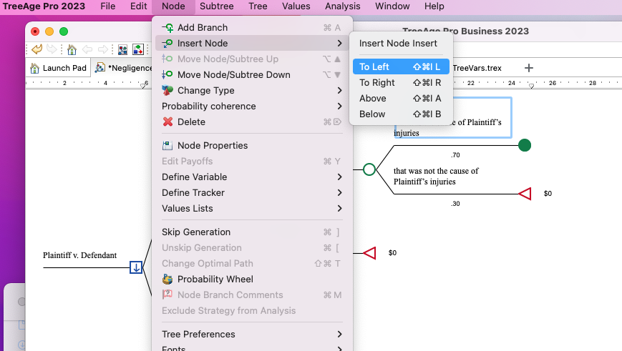Switch to the TreeVars.trex tab
This screenshot has width=622, height=351.
[477, 68]
